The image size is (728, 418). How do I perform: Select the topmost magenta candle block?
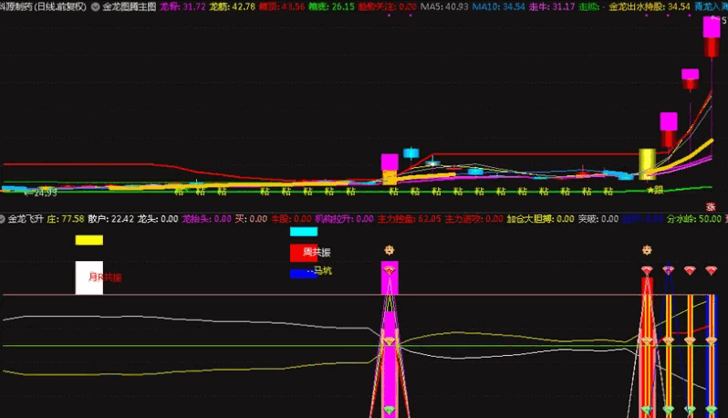click(x=712, y=26)
